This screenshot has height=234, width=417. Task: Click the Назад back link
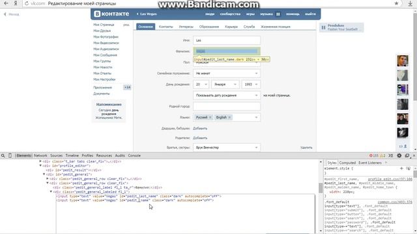pyautogui.click(x=12, y=14)
